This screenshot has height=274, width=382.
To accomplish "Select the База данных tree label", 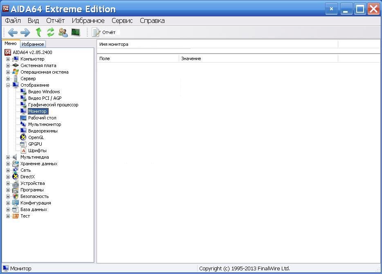I will pyautogui.click(x=34, y=209).
